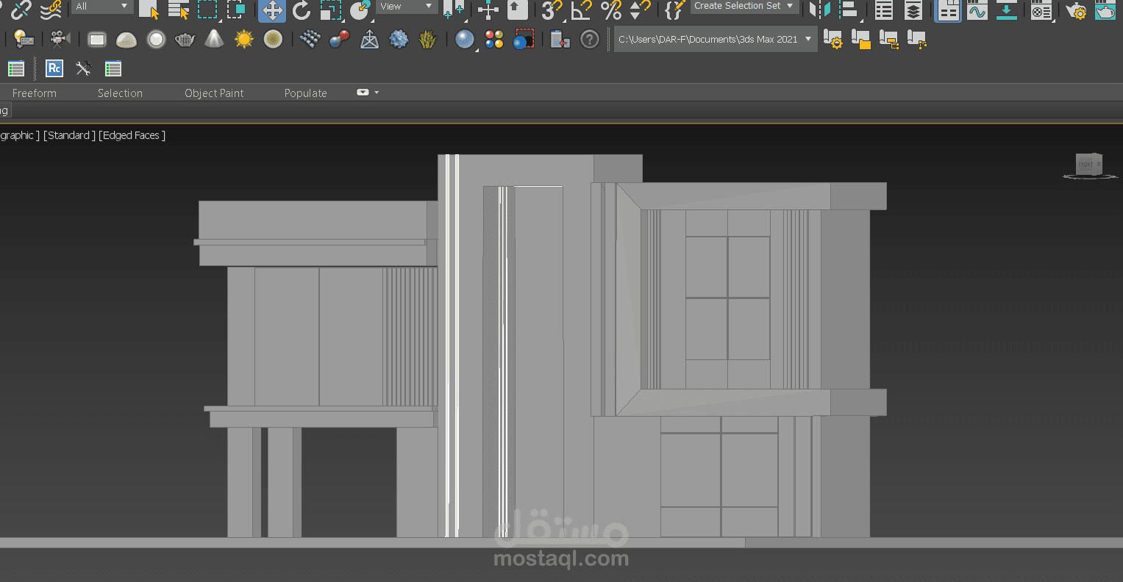Create a teapot primitive from toolbar
This screenshot has height=582, width=1123.
[185, 40]
